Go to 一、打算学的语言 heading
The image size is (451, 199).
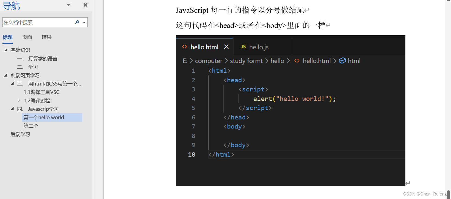click(x=37, y=59)
